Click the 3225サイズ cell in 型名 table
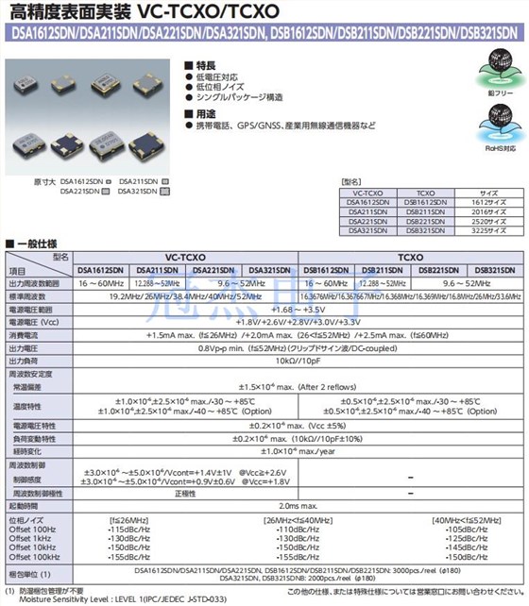The height and width of the screenshot is (606, 529). (x=488, y=230)
